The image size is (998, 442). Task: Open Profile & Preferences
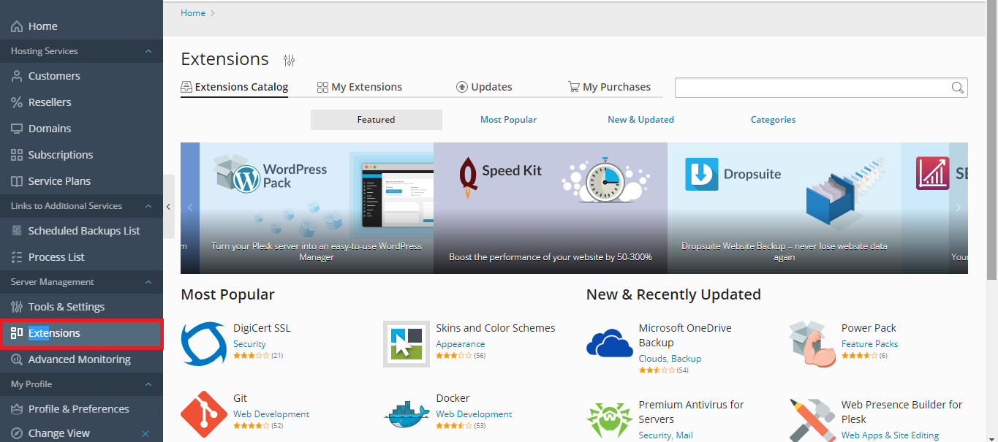point(81,409)
